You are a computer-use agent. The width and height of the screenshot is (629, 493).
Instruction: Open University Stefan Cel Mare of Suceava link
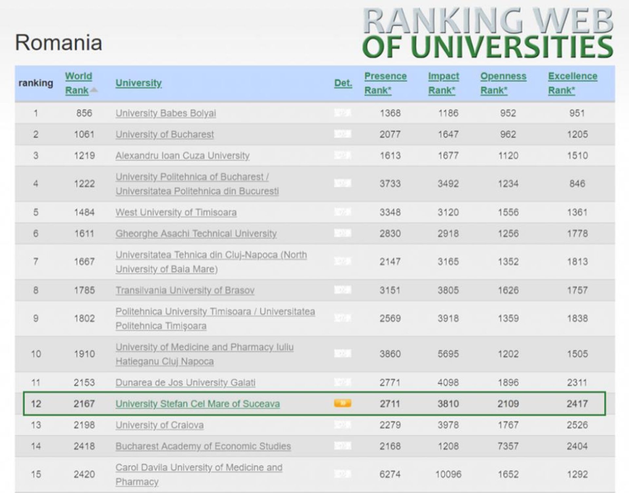pyautogui.click(x=198, y=404)
